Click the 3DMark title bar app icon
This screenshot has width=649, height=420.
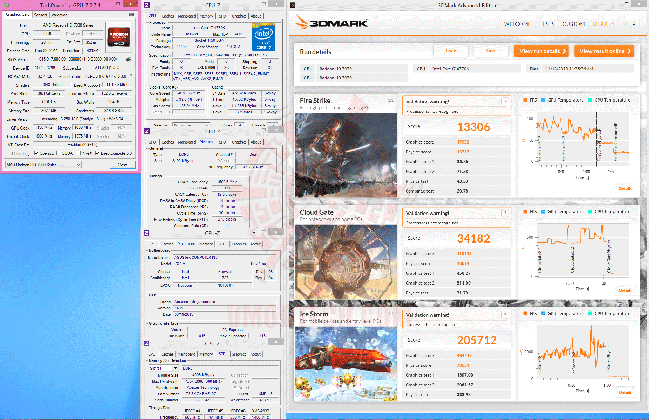coord(293,5)
